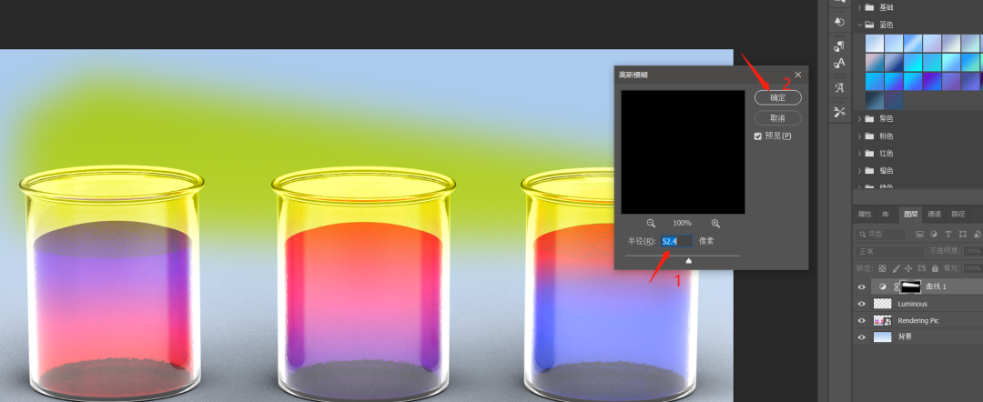This screenshot has height=402, width=983.
Task: Switch to the 路径 tab
Action: pos(958,214)
